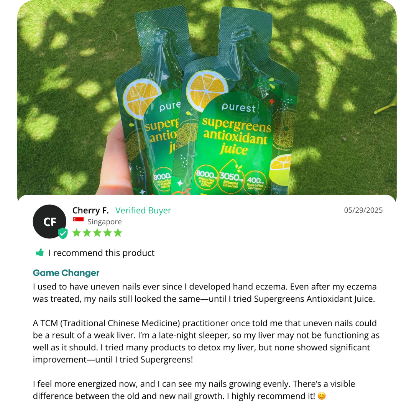The width and height of the screenshot is (414, 414).
Task: Click the smiling emoji at review end
Action: coord(322,396)
